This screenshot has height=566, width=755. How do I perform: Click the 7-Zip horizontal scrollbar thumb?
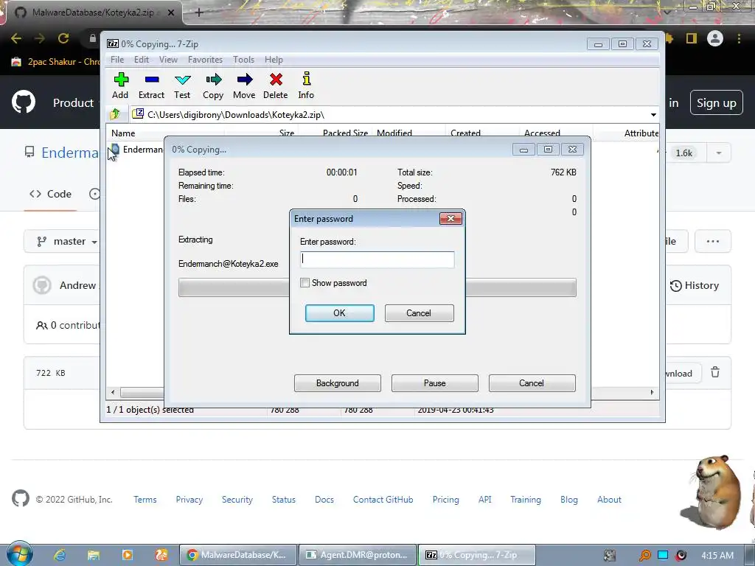tap(142, 392)
